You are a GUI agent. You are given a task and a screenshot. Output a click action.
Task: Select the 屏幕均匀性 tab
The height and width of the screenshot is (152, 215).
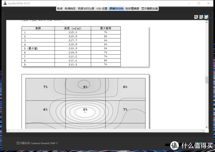point(116,8)
